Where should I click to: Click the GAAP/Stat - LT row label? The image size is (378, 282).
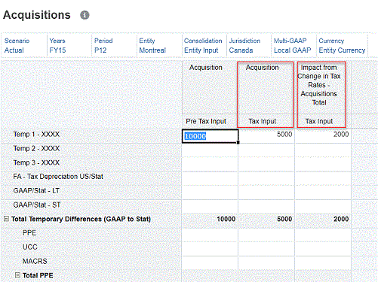(x=36, y=191)
